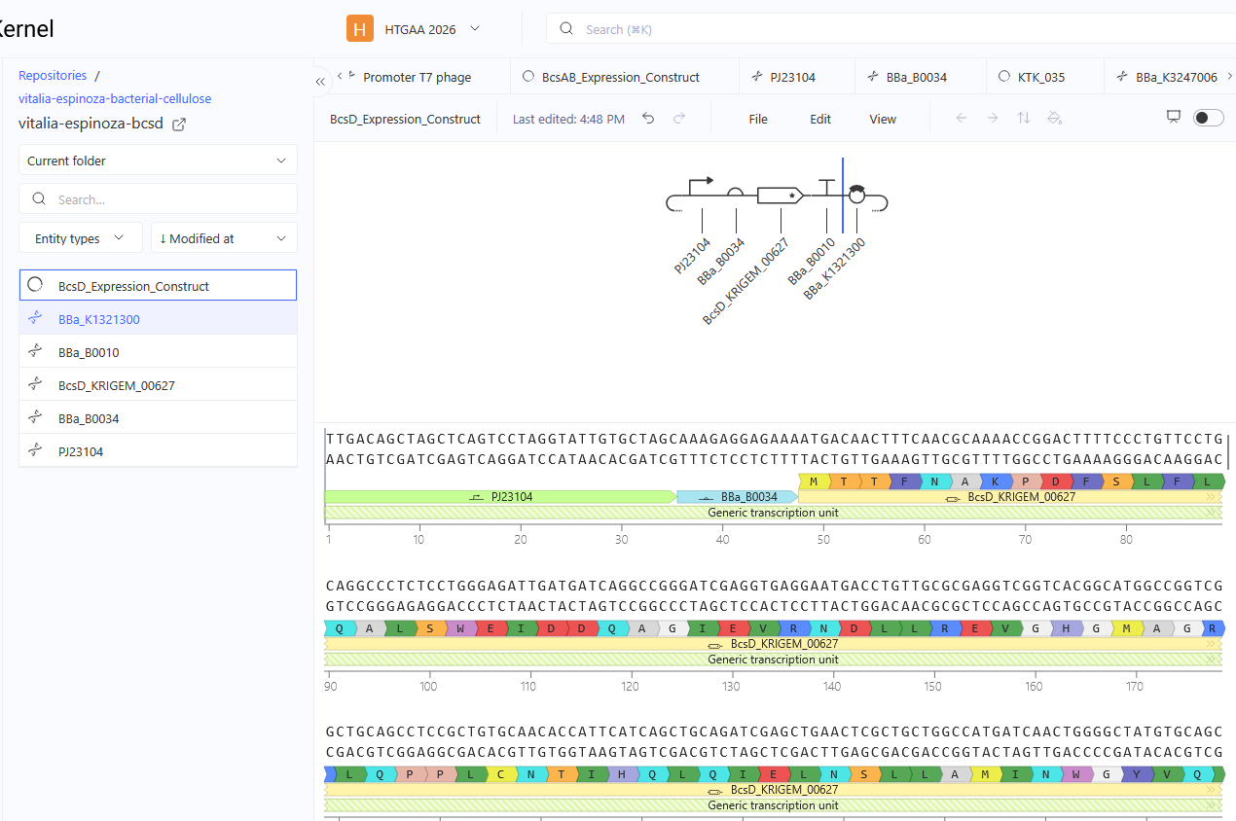The width and height of the screenshot is (1236, 821).
Task: Click the origin circle glyph in diagram
Action: tap(856, 194)
